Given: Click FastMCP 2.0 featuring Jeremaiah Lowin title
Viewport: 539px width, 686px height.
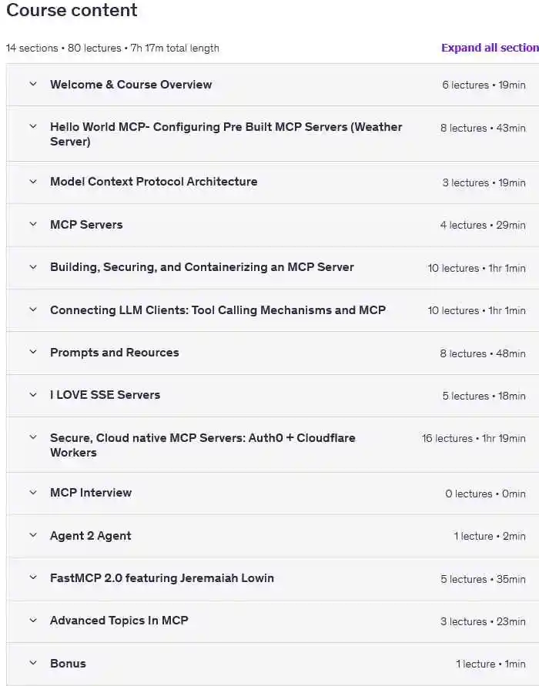Looking at the screenshot, I should 162,578.
